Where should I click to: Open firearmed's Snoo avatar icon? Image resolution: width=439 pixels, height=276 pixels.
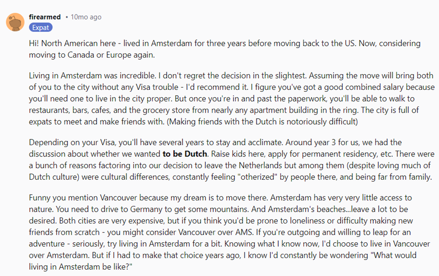[x=15, y=22]
